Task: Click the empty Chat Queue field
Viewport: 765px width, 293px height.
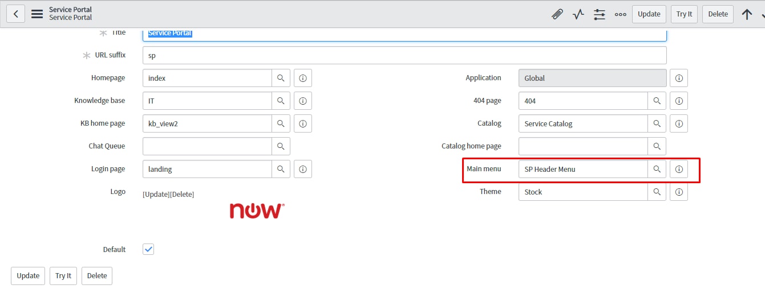Action: click(207, 146)
